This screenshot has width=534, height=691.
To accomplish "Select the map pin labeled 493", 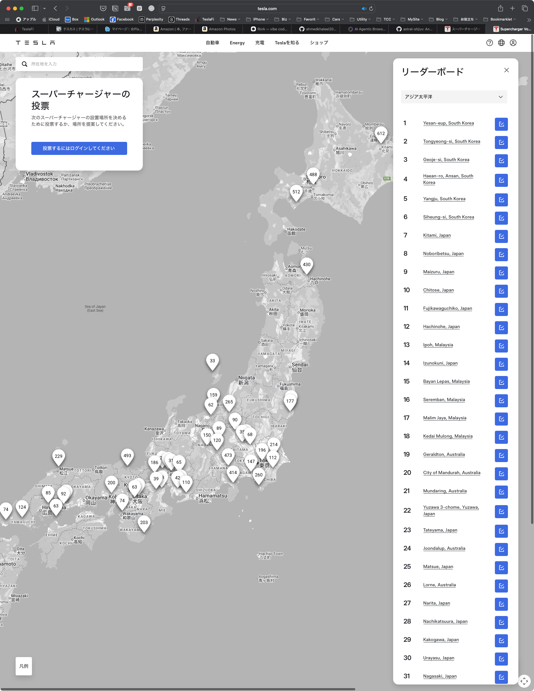I will (127, 456).
